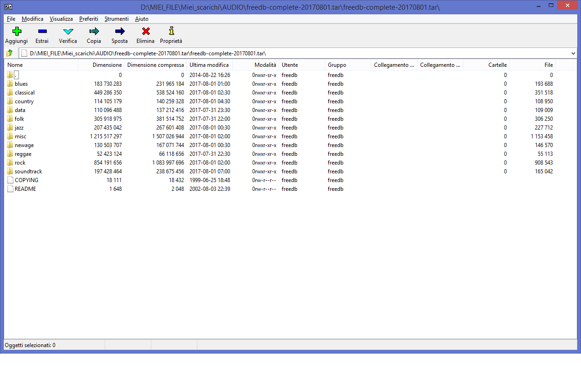This screenshot has height=366, width=581.
Task: Select the soundtrack folder icon
Action: 10,171
